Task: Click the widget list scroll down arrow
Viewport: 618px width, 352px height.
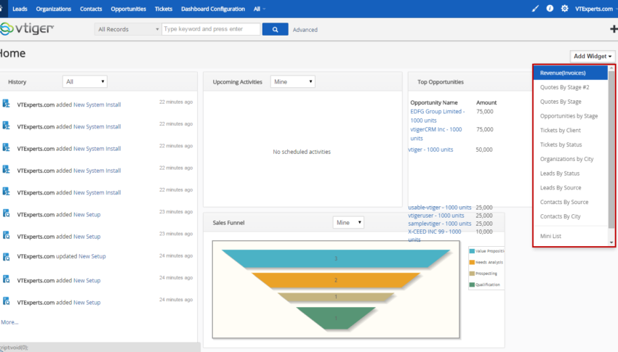Action: tap(611, 242)
